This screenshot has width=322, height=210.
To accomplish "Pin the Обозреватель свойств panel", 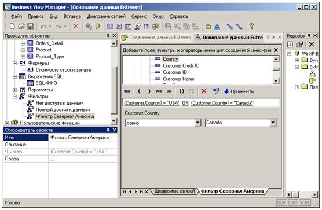I will [108, 130].
